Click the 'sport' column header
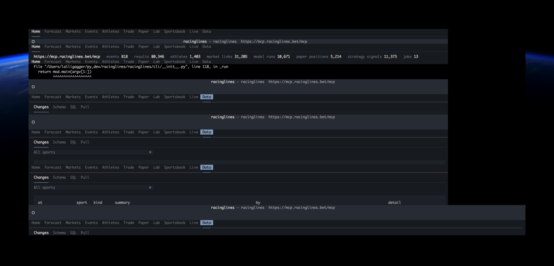The width and height of the screenshot is (554, 266). (x=82, y=202)
